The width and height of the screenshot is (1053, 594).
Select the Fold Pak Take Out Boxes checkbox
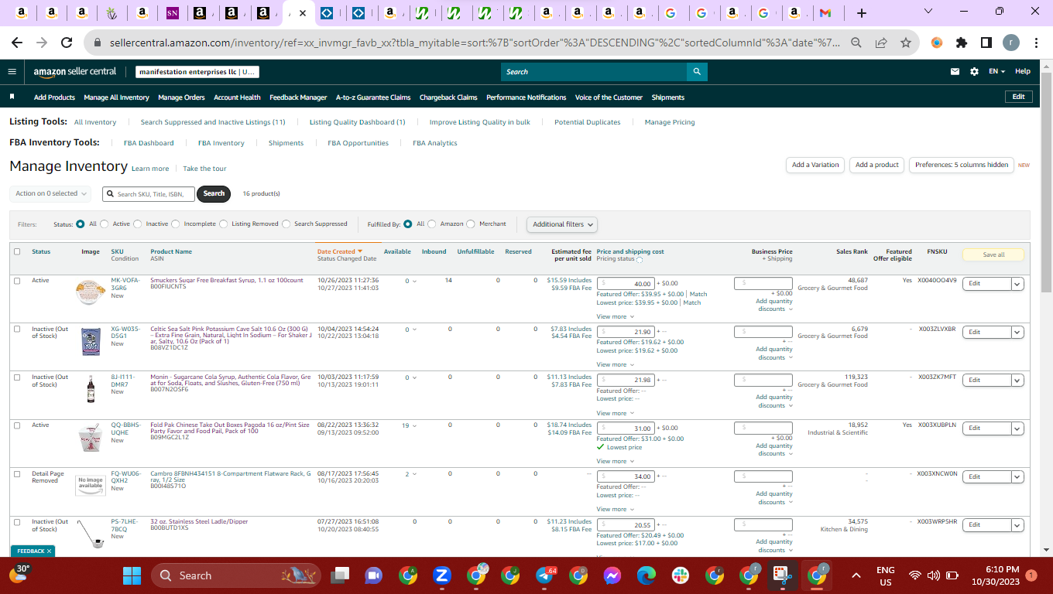pyautogui.click(x=17, y=425)
